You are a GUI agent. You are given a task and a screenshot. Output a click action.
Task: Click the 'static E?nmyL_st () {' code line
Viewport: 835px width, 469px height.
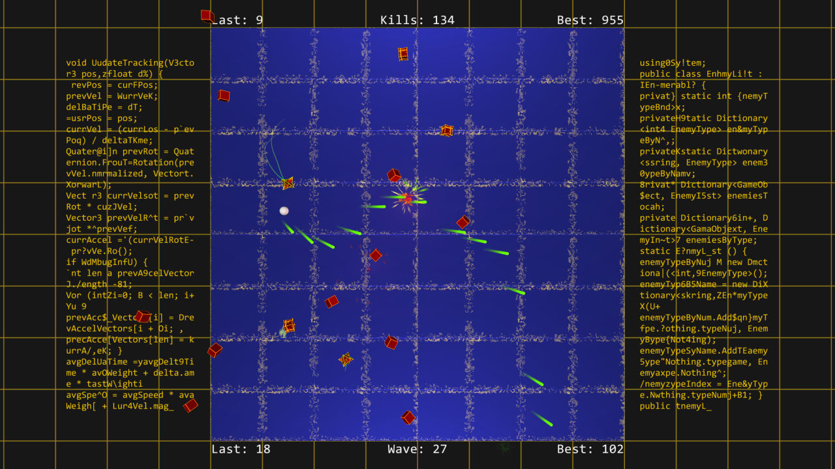pos(693,251)
